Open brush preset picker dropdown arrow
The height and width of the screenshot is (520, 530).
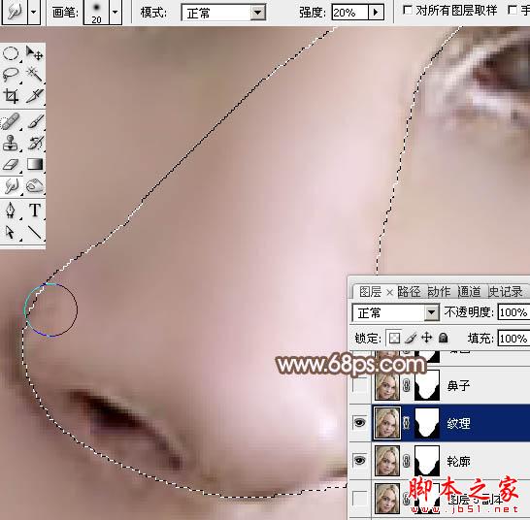click(x=116, y=13)
